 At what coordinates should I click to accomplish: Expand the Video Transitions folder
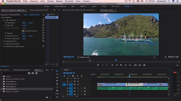click(x=1, y=89)
